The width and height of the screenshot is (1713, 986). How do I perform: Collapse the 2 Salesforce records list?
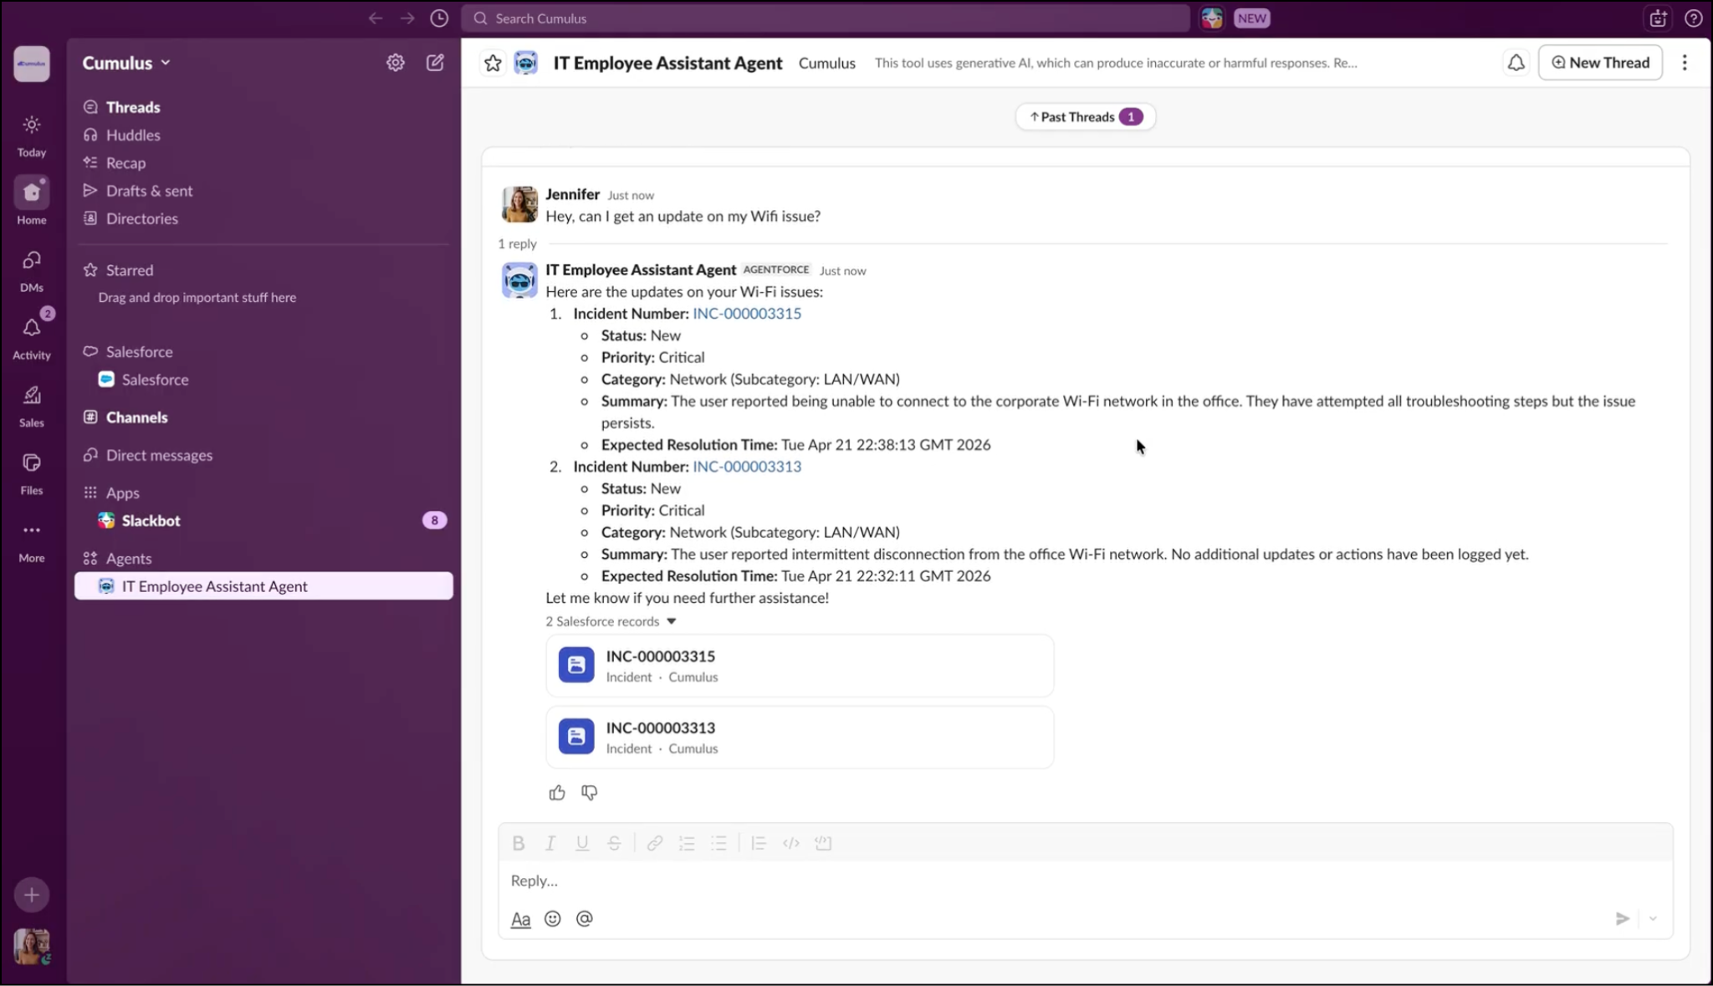[x=611, y=621]
